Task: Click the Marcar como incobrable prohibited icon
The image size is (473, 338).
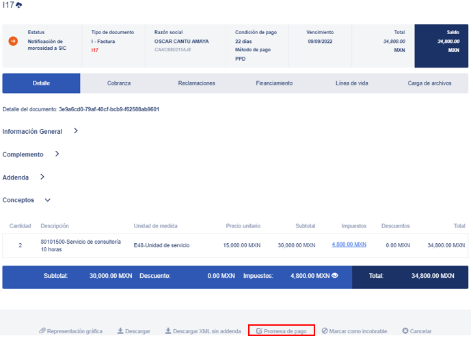Action: click(325, 330)
